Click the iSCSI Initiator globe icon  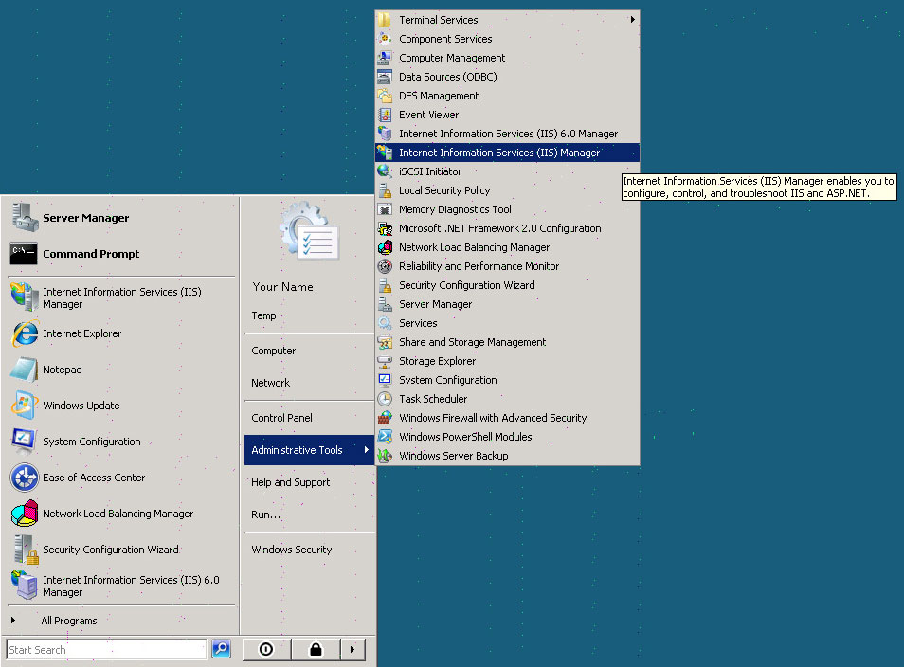(x=385, y=171)
